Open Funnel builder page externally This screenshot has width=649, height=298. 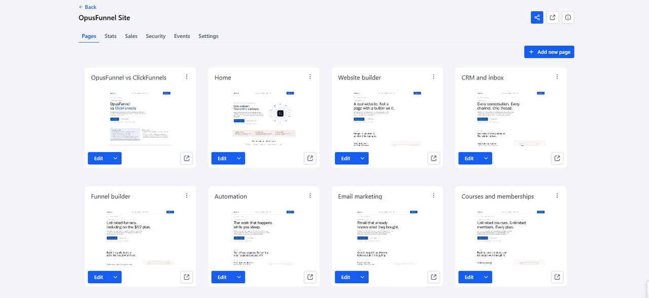click(x=187, y=277)
